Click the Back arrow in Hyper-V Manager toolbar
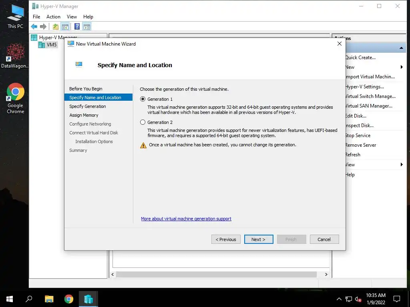 click(x=34, y=26)
